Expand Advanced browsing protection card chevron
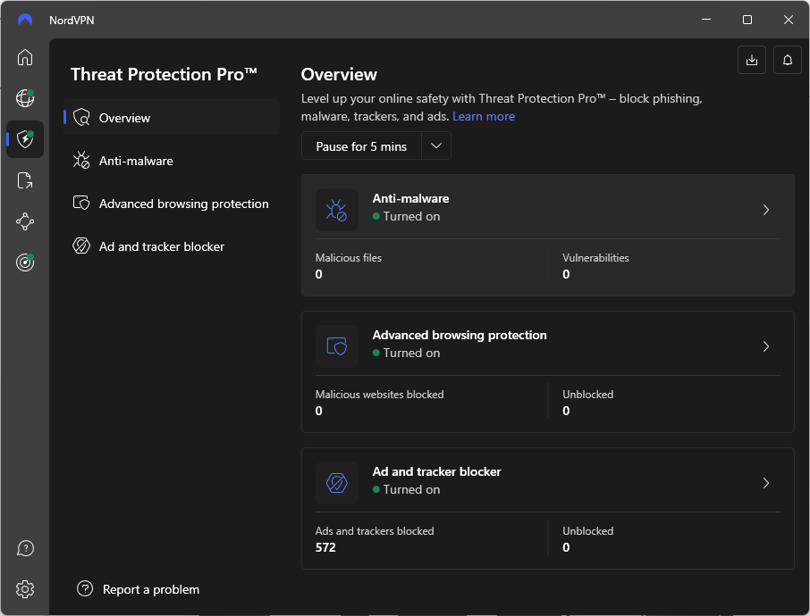Viewport: 810px width, 616px height. [x=766, y=346]
